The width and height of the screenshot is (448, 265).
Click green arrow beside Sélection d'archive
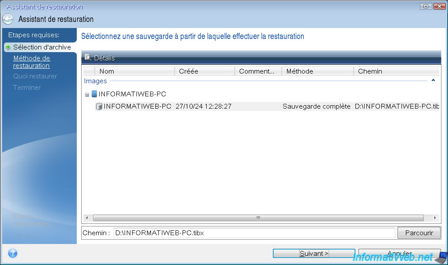8,47
